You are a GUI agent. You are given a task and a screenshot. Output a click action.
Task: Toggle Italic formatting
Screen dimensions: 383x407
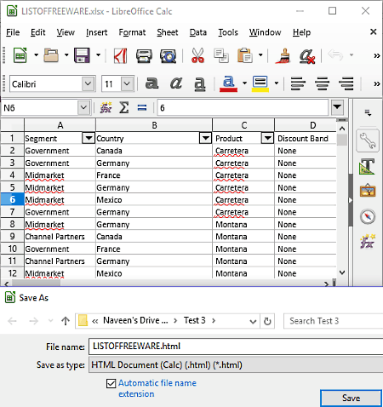point(176,83)
